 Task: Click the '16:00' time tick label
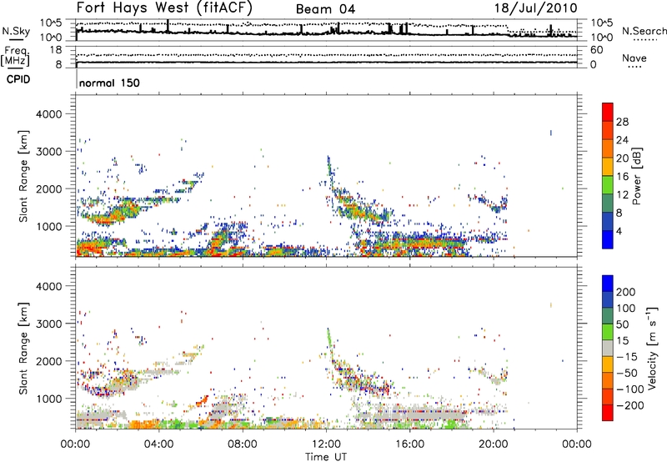[409, 444]
